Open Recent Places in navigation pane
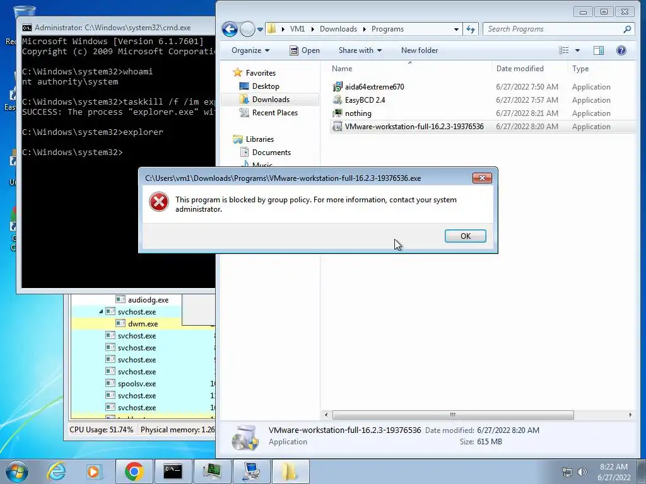This screenshot has height=484, width=646. click(x=275, y=112)
